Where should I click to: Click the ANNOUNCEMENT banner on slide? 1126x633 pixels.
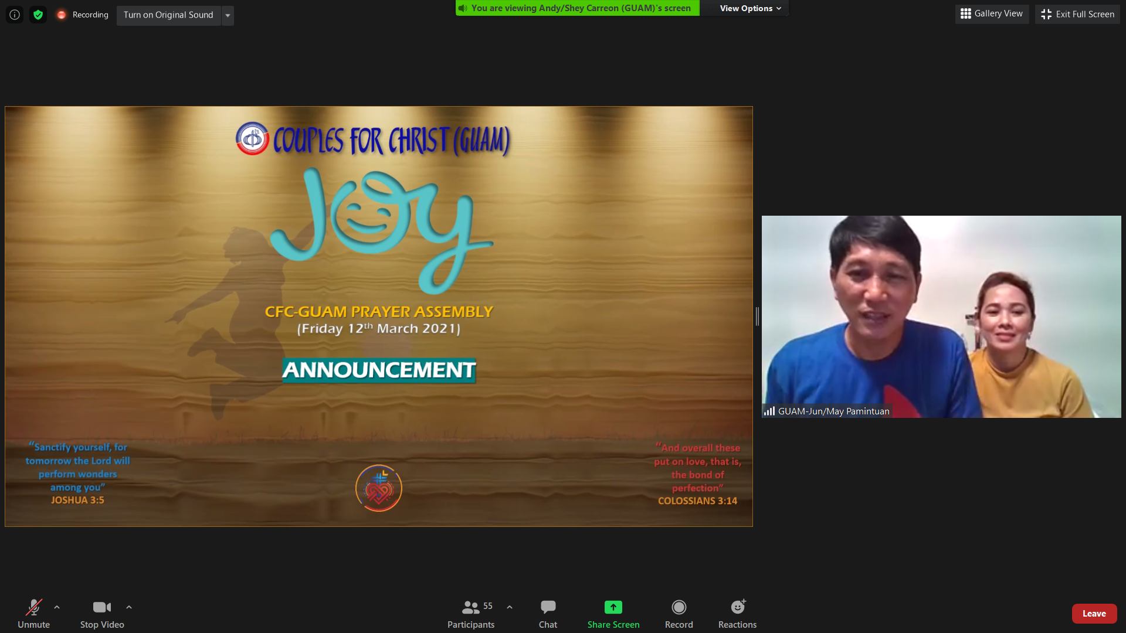[x=379, y=370]
